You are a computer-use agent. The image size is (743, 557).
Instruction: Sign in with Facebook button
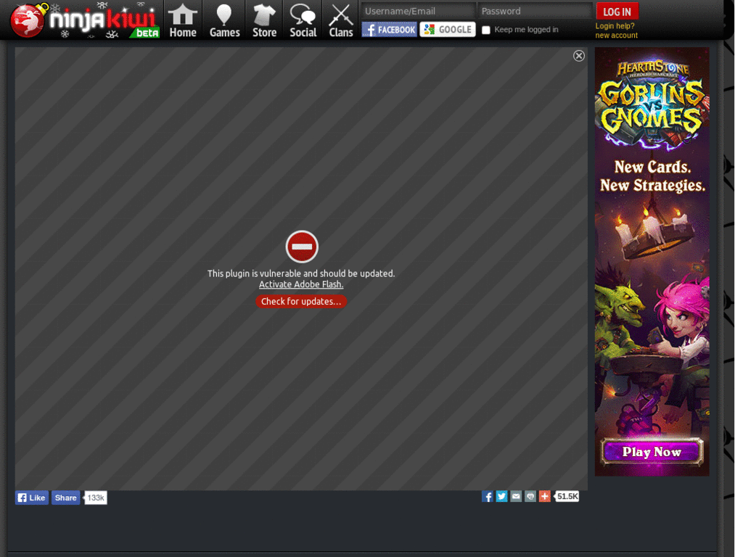390,29
